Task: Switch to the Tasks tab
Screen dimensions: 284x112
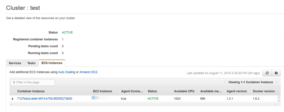Action: point(31,63)
